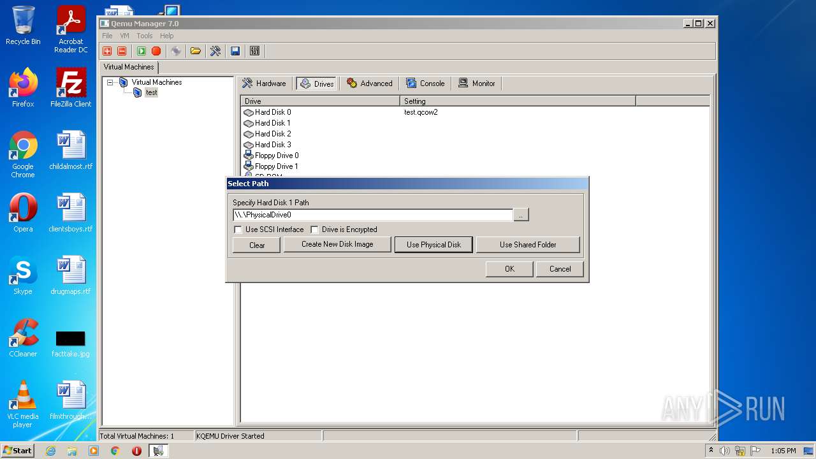Select the Virtual Machines root tree item

[x=156, y=82]
